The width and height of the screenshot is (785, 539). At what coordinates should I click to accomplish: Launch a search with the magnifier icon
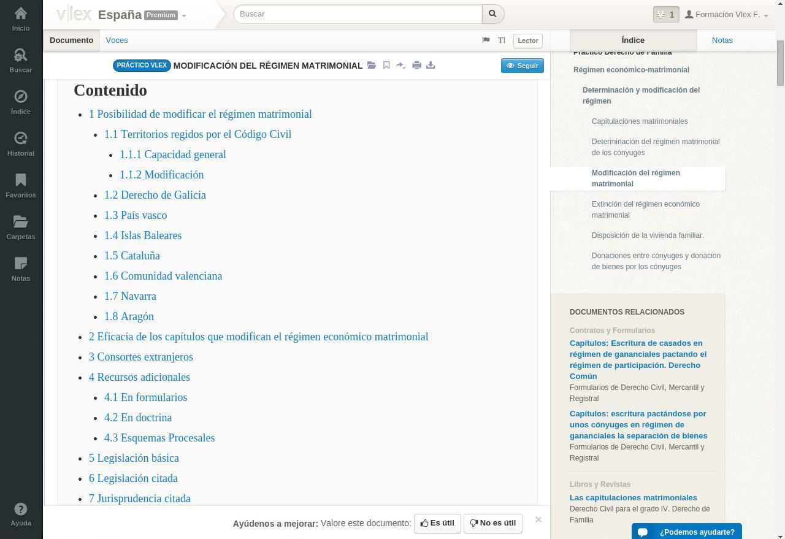pos(492,13)
